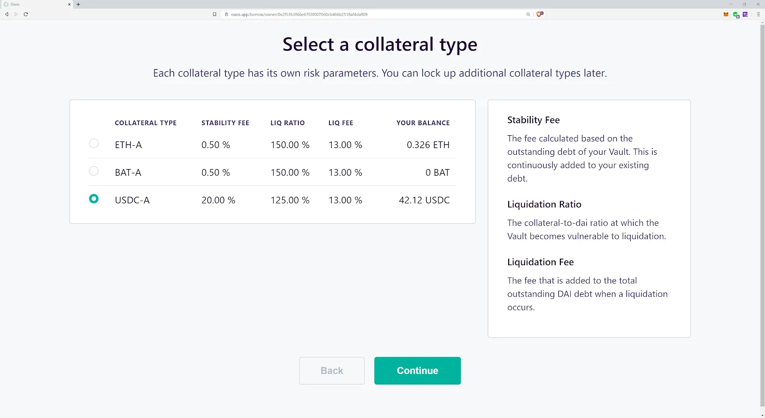
Task: Restore down the browser window
Action: pyautogui.click(x=744, y=4)
